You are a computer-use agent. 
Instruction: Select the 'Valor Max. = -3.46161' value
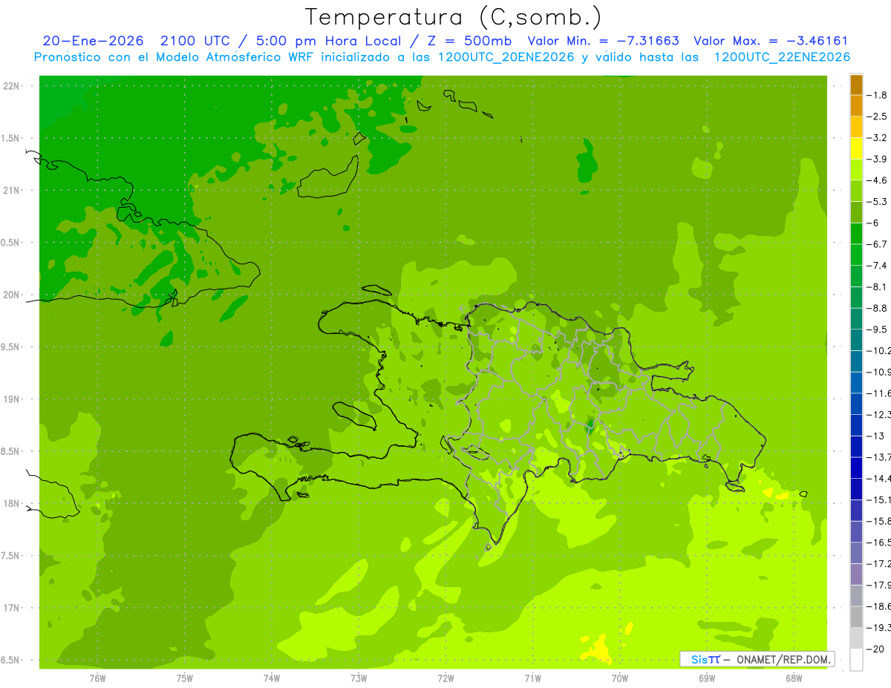[x=771, y=41]
